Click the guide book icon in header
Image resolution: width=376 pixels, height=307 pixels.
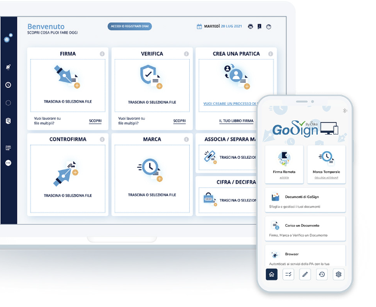point(259,27)
